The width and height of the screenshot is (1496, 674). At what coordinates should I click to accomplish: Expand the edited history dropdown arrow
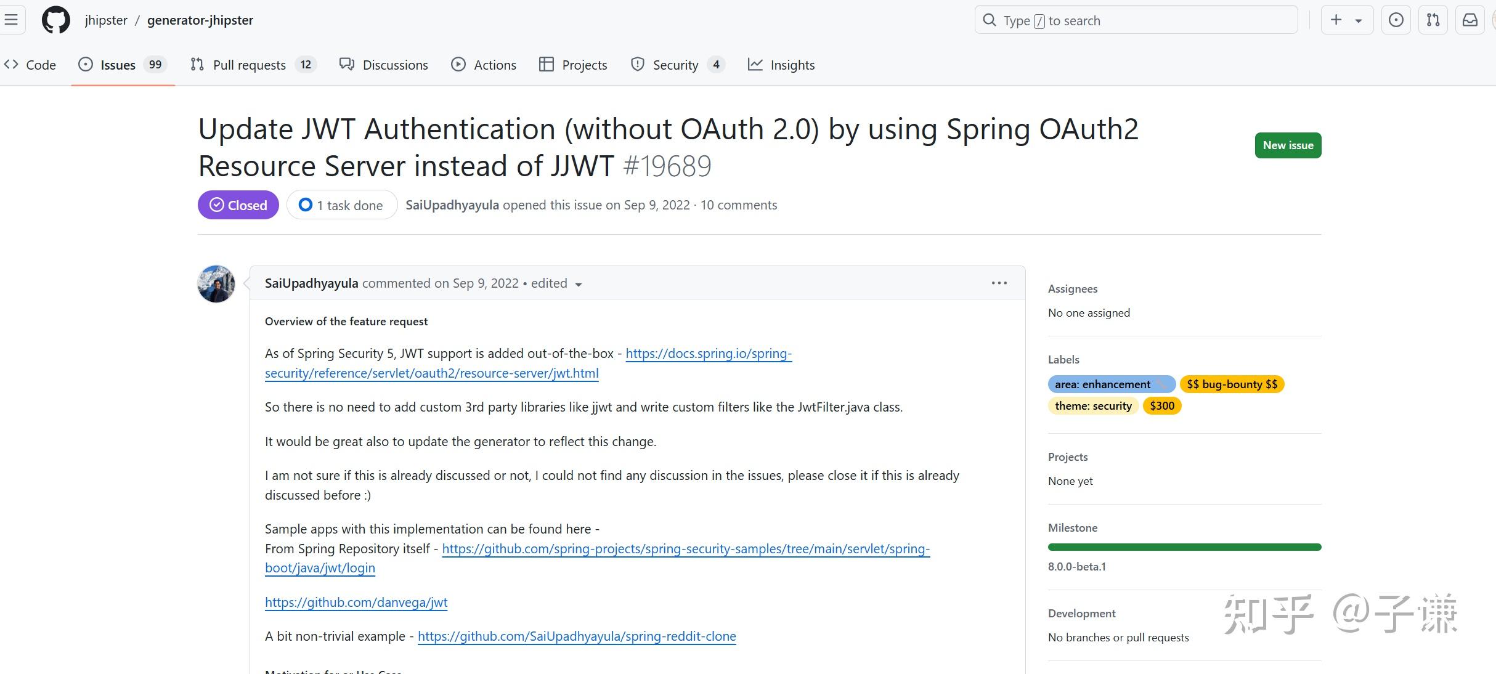[579, 285]
